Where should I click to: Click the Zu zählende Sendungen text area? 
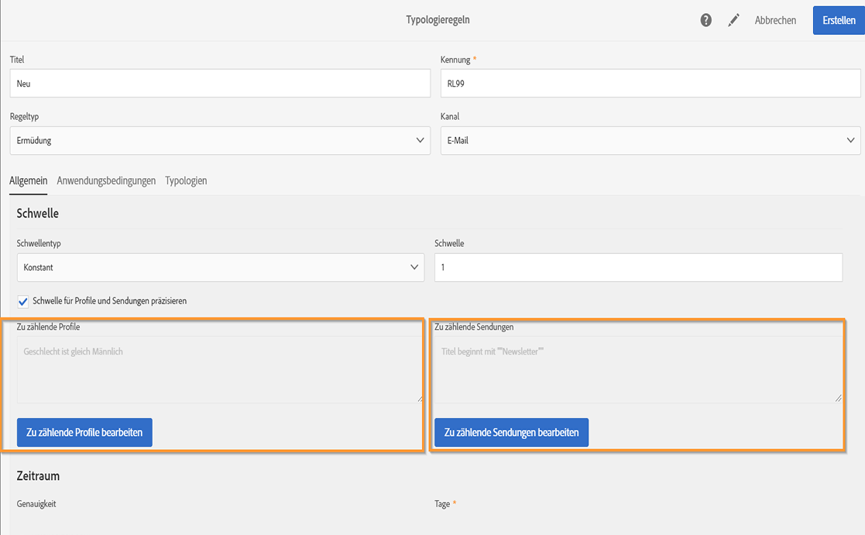tap(638, 369)
